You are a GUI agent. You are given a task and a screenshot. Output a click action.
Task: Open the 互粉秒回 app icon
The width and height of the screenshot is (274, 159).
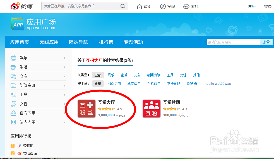click(x=152, y=109)
